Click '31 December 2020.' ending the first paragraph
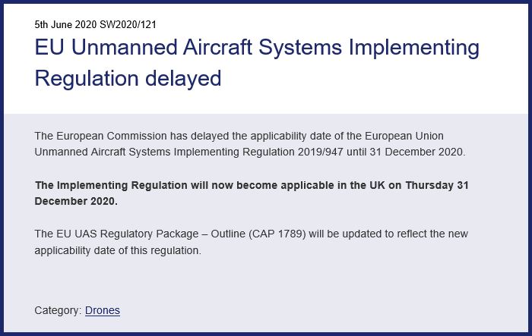Image resolution: width=532 pixels, height=336 pixels. click(418, 152)
